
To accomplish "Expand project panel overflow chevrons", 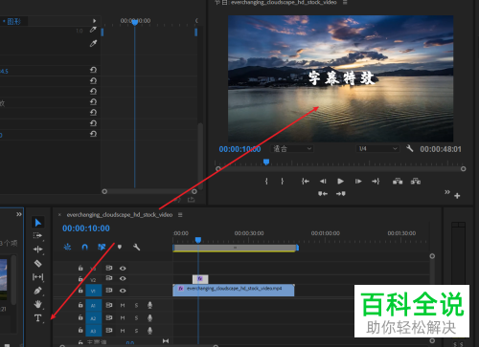I will pyautogui.click(x=19, y=214).
